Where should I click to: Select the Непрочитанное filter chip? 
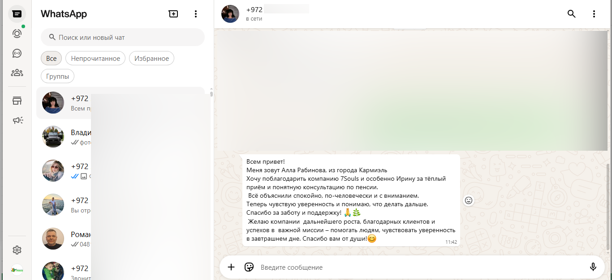click(95, 59)
